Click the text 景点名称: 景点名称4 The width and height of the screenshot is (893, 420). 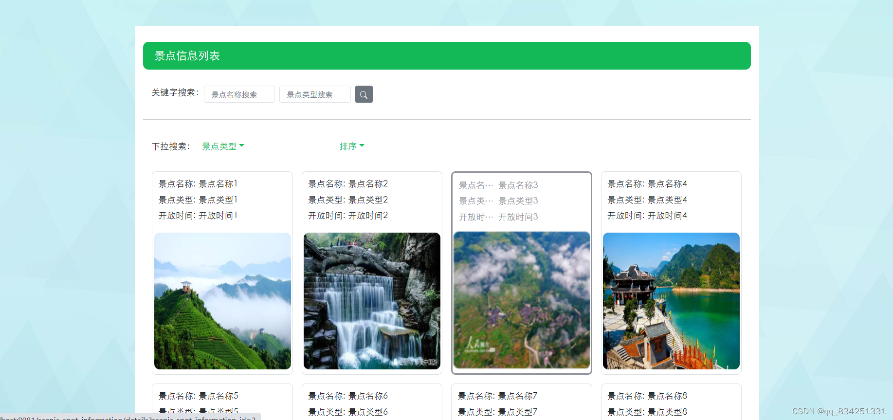point(647,184)
